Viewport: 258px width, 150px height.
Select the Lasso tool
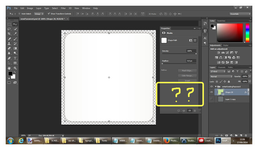point(9,29)
